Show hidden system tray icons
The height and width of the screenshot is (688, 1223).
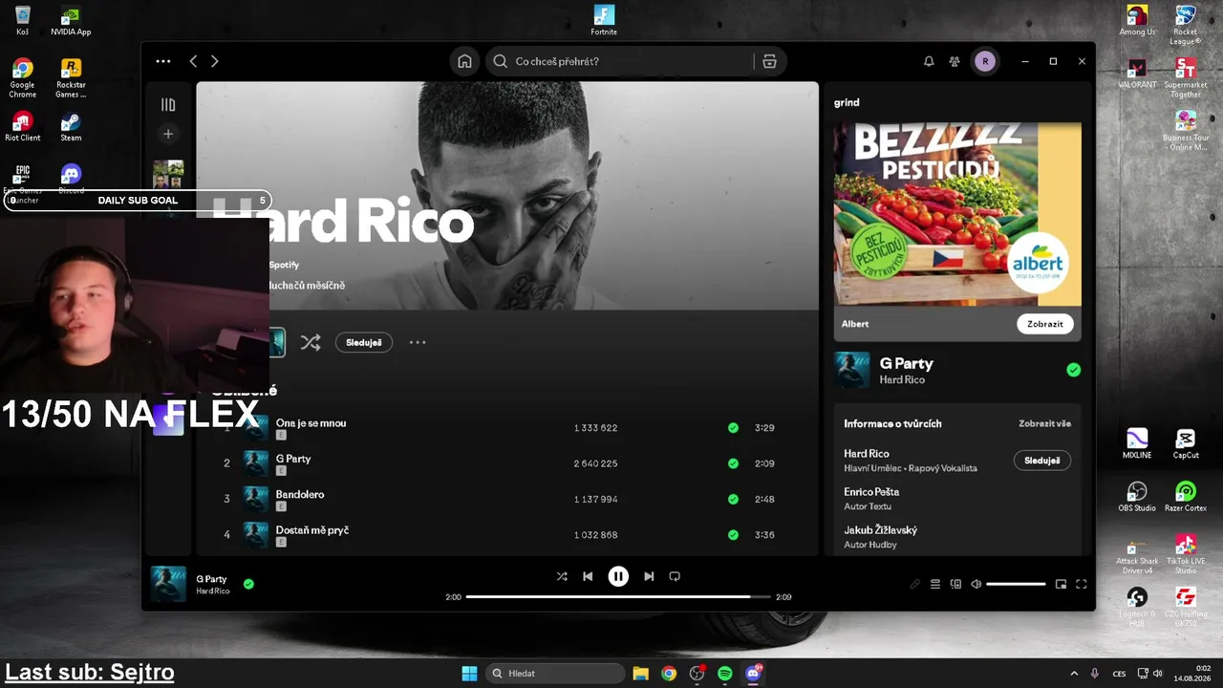(x=1074, y=674)
